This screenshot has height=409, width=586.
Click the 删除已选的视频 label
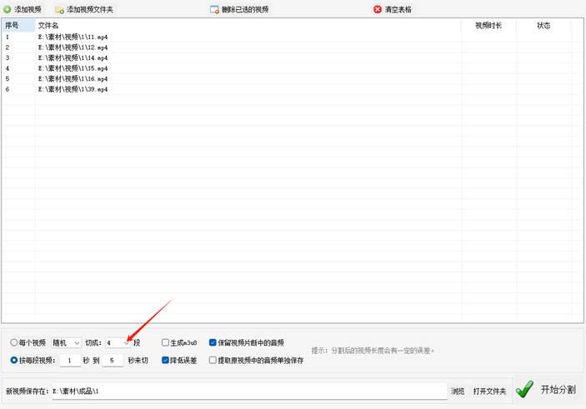(245, 9)
